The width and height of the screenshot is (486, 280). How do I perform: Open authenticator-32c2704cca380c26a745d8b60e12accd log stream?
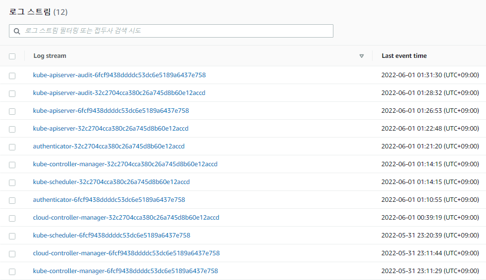tap(109, 146)
